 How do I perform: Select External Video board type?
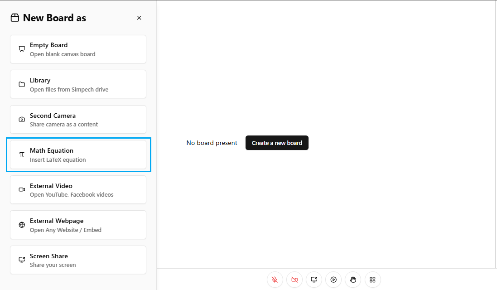78,190
